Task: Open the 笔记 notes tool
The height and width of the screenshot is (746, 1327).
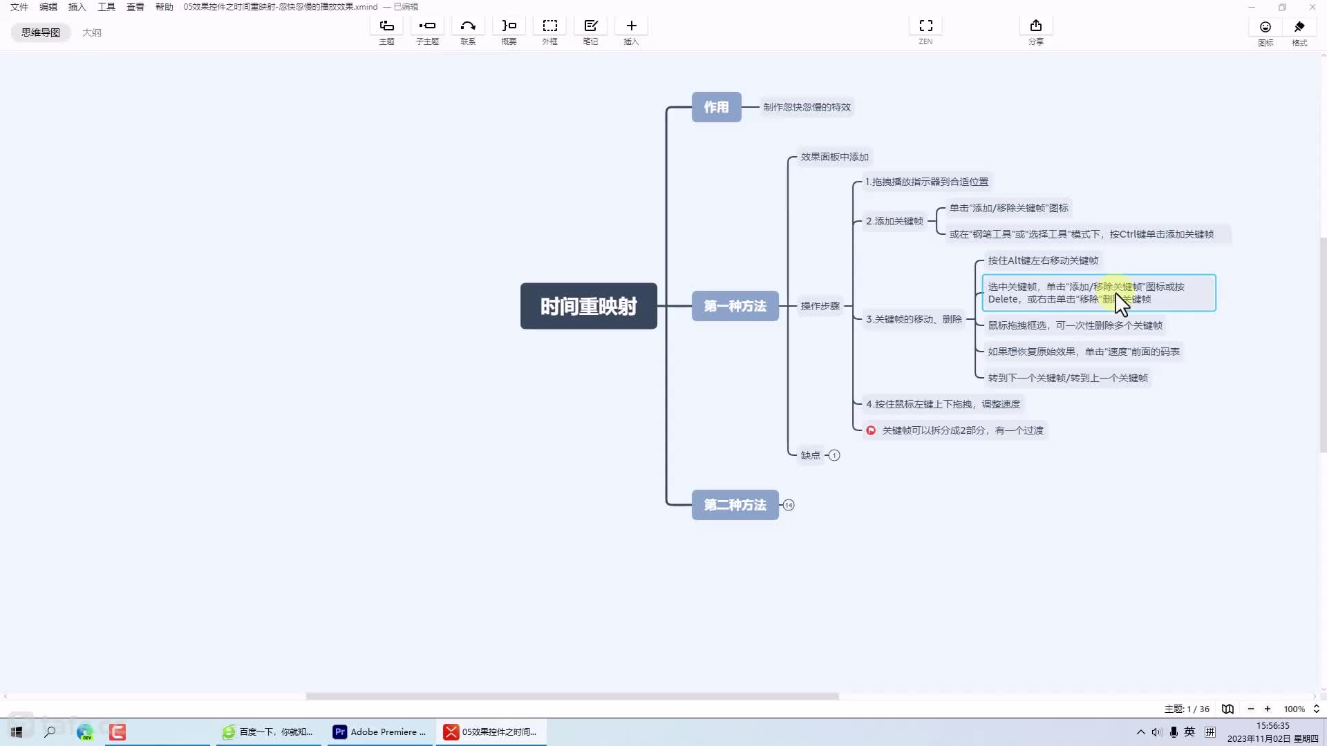Action: pyautogui.click(x=590, y=26)
